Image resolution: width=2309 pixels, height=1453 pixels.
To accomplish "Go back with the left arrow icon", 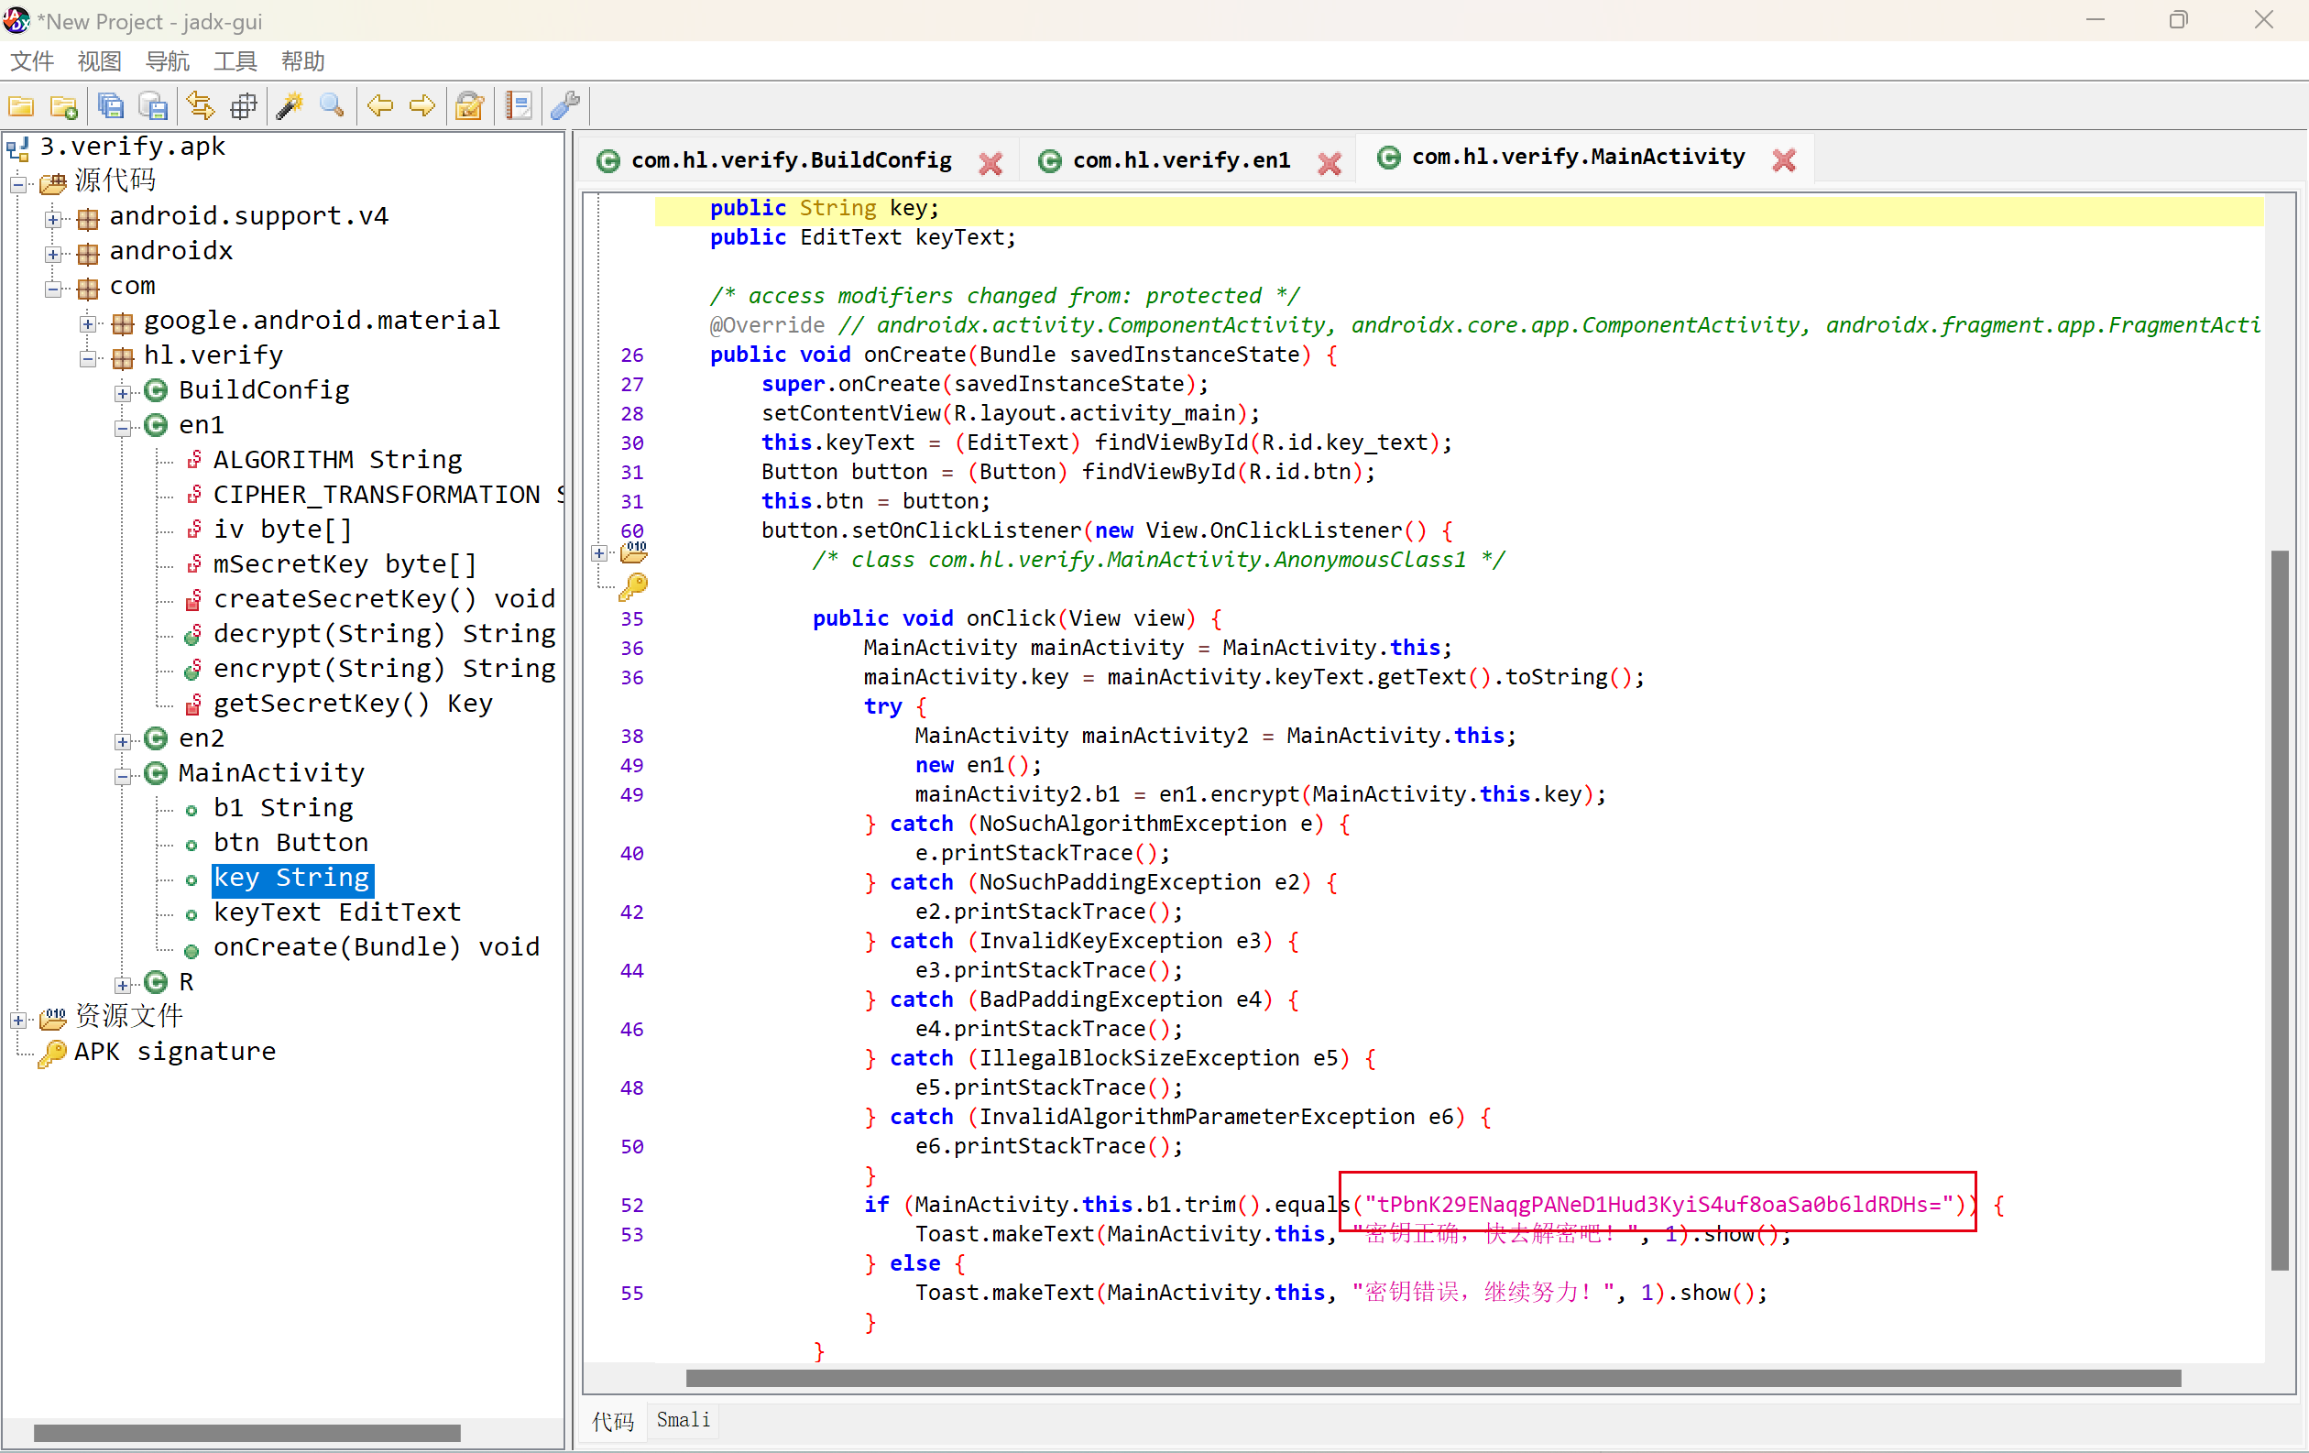I will [x=380, y=105].
